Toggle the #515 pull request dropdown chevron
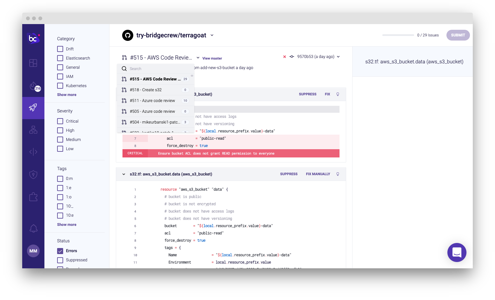495x300 pixels. (x=198, y=58)
